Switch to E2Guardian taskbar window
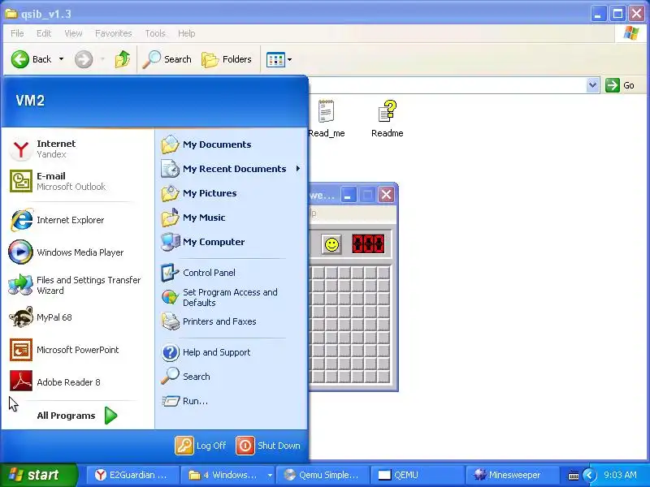The height and width of the screenshot is (487, 650). coord(133,475)
